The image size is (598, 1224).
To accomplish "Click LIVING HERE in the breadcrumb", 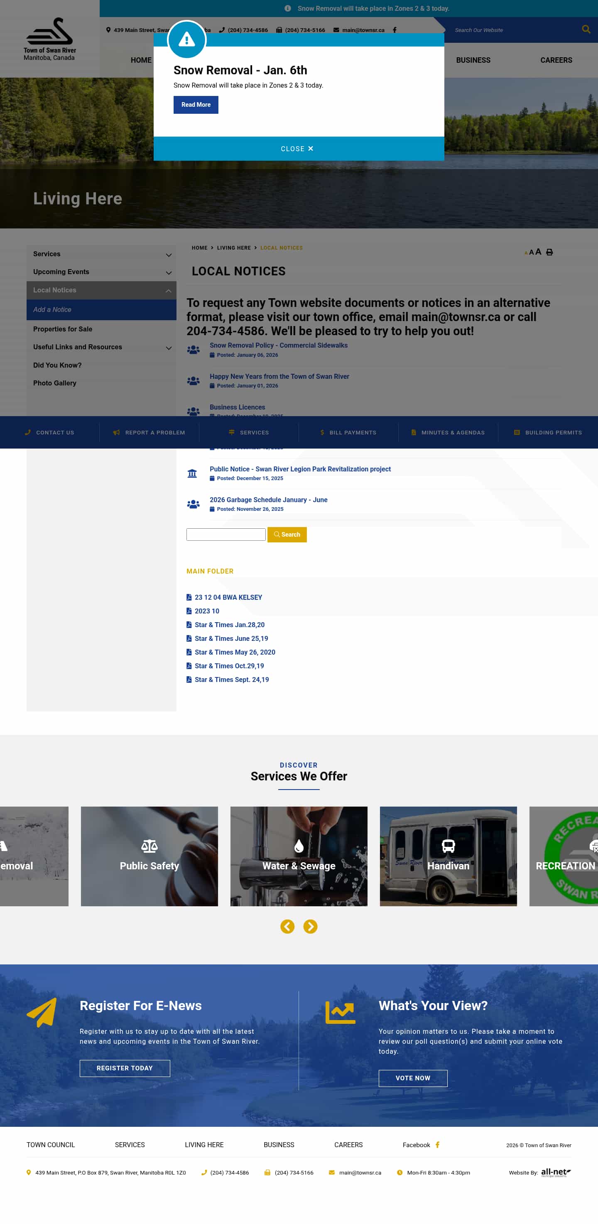I will [x=234, y=248].
